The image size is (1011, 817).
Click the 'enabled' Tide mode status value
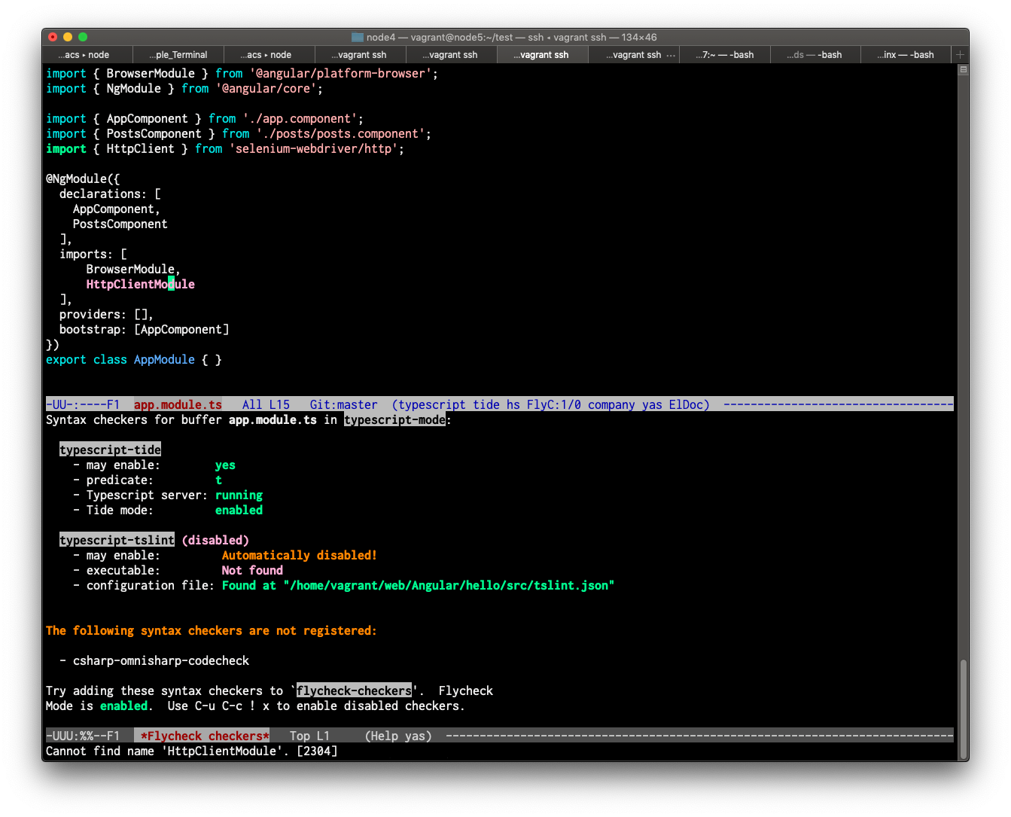pyautogui.click(x=239, y=511)
